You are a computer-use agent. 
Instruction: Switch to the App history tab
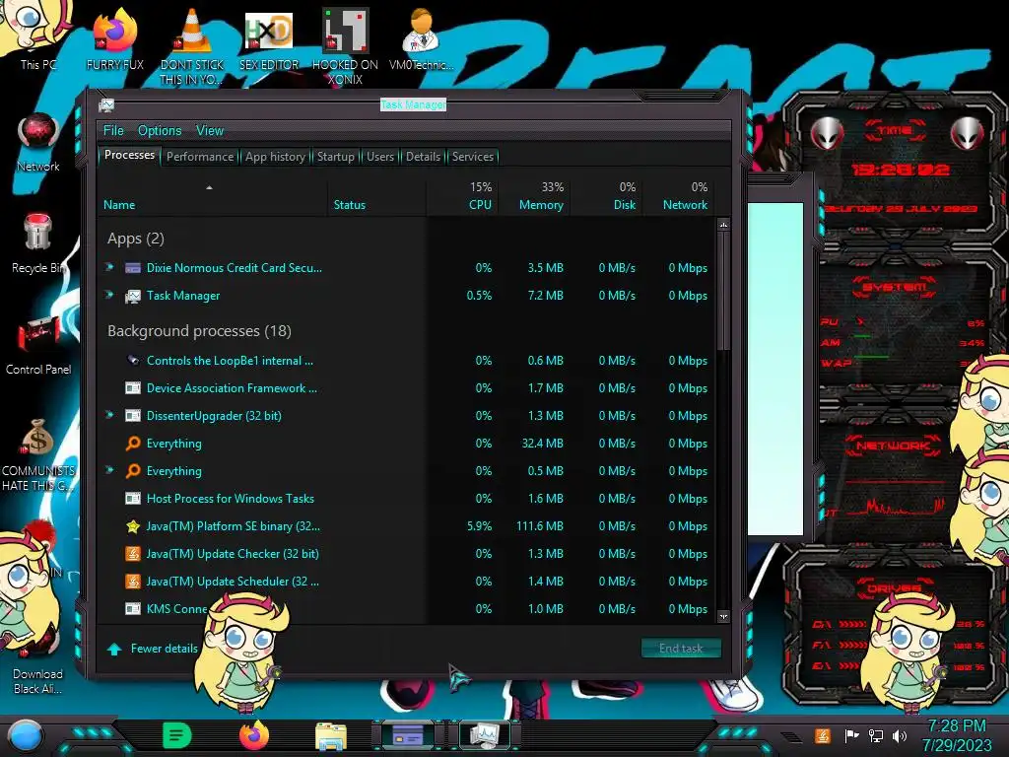276,157
